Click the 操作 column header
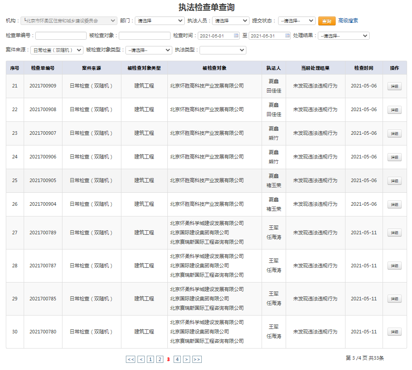This screenshot has height=370, width=412. [395, 68]
